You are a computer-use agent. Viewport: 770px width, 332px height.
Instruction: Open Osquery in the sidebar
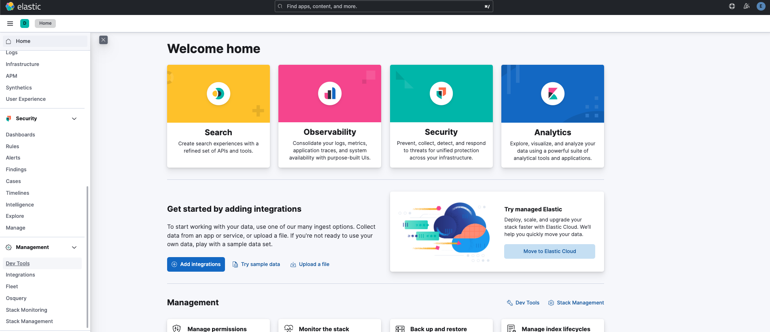(16, 298)
